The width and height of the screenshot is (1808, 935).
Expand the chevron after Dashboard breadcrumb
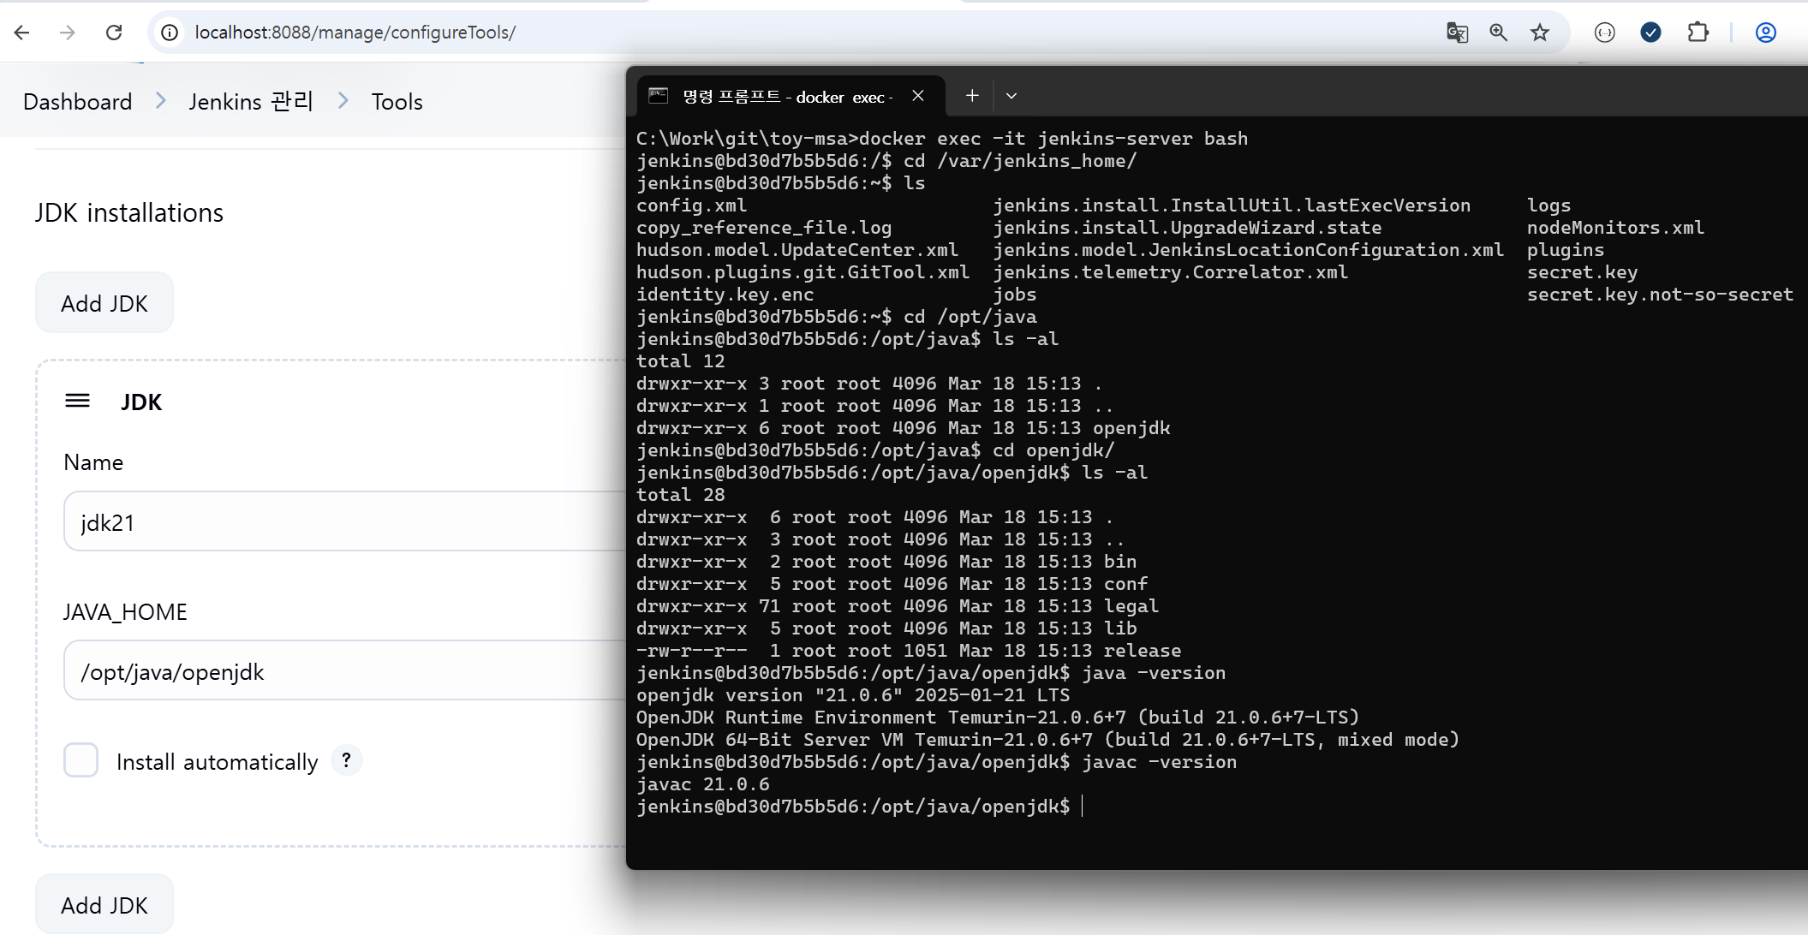161,101
